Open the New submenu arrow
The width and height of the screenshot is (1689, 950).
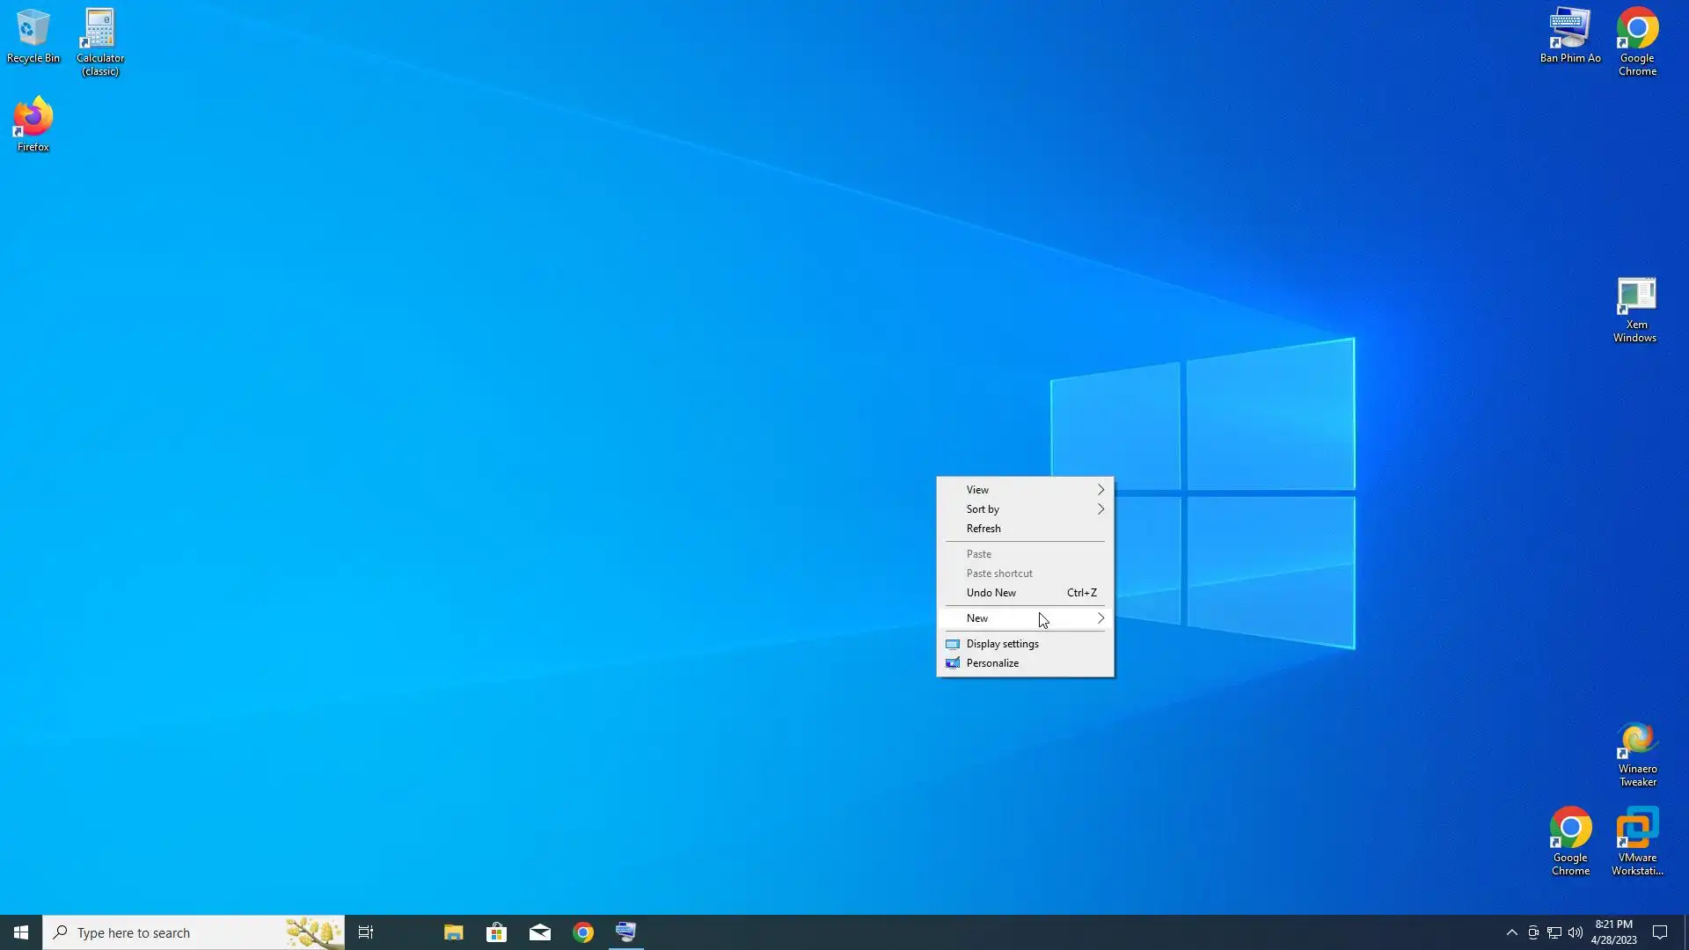(x=1100, y=618)
